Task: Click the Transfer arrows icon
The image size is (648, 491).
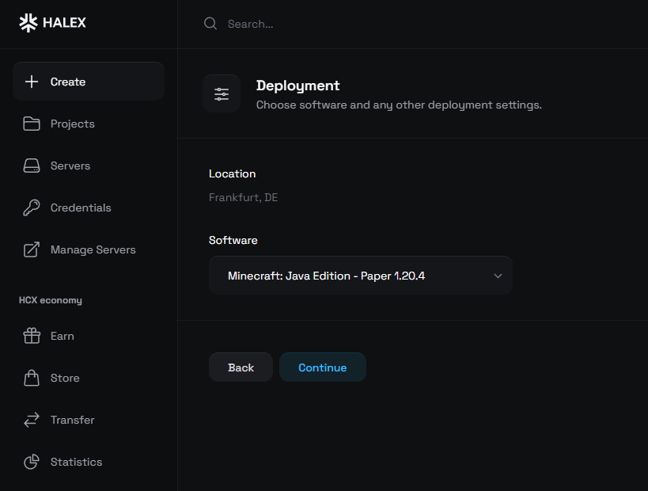Action: pyautogui.click(x=32, y=420)
